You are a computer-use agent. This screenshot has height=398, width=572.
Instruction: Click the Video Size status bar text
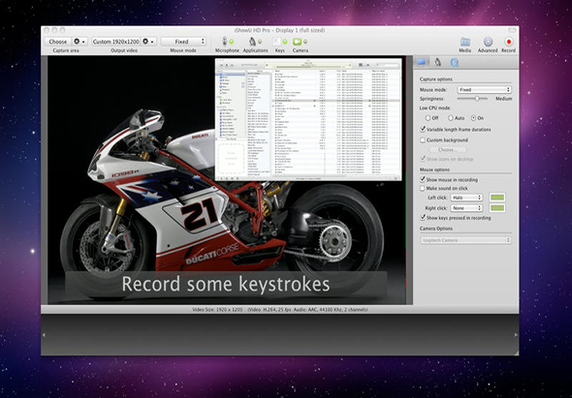pyautogui.click(x=280, y=310)
